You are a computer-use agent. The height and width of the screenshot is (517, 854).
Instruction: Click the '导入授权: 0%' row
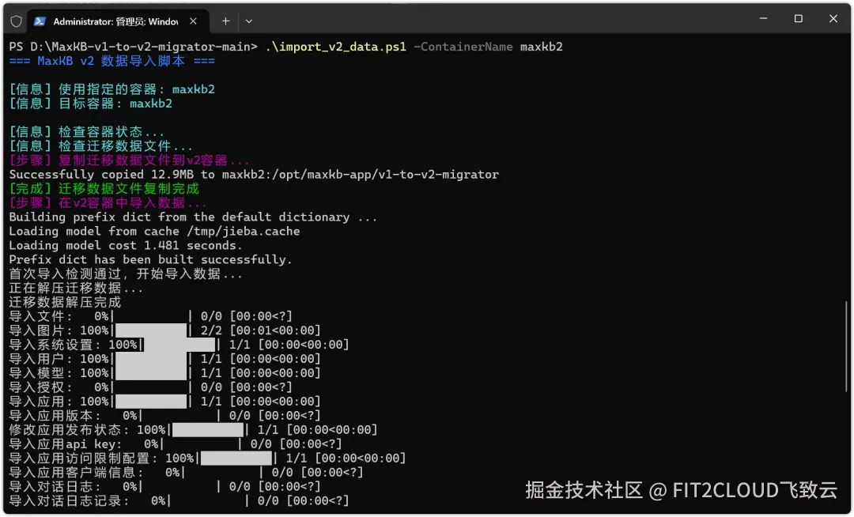[151, 387]
